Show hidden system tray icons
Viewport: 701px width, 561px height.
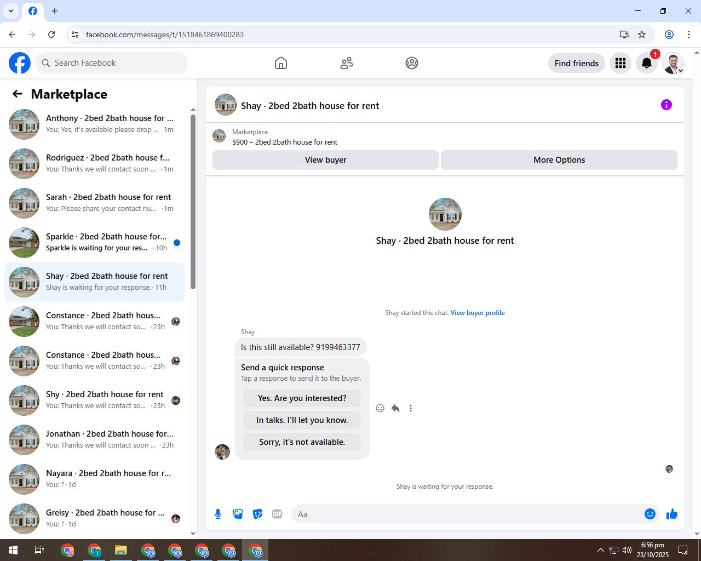point(601,550)
